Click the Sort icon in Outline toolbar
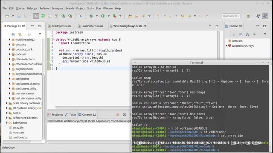The width and height of the screenshot is (273, 153). tap(247, 34)
